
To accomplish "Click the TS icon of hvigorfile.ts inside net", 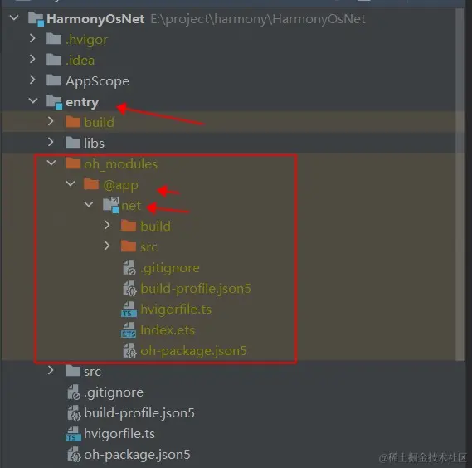I will point(129,310).
